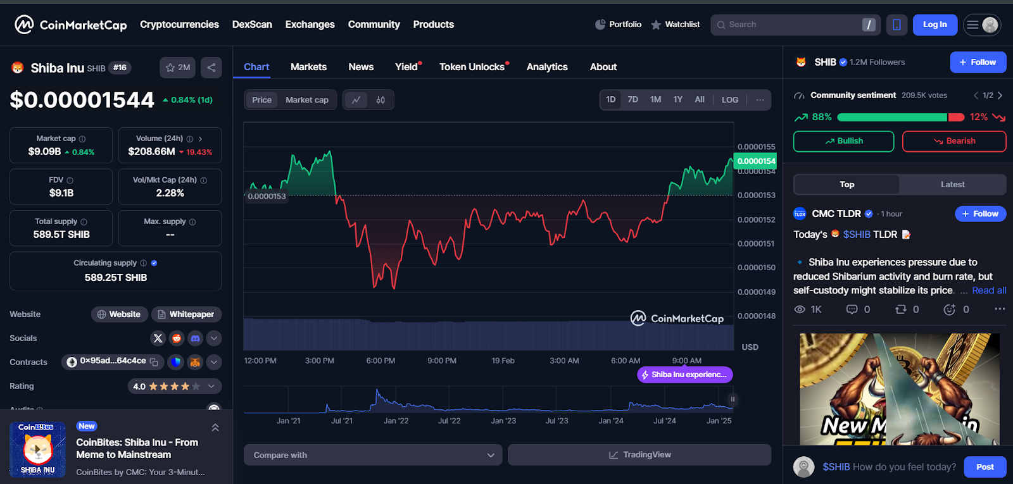This screenshot has height=484, width=1013.
Task: Expand the Rating 4.0 details
Action: coord(211,386)
